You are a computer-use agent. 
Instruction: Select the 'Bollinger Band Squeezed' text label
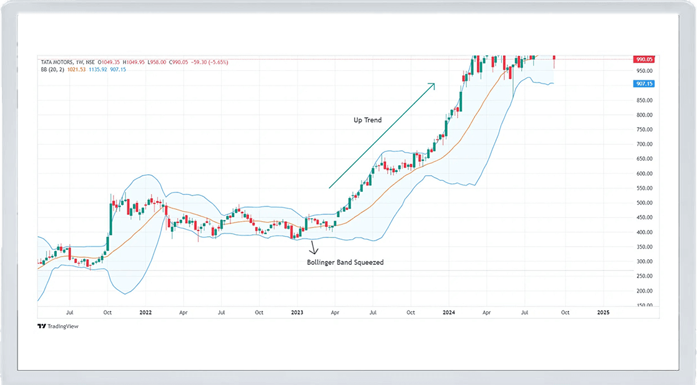pos(345,262)
